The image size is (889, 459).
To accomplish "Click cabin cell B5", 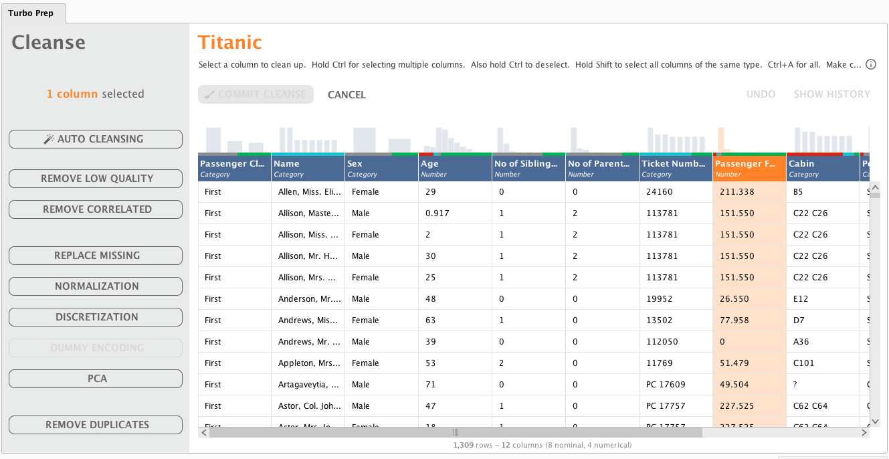I will [823, 192].
